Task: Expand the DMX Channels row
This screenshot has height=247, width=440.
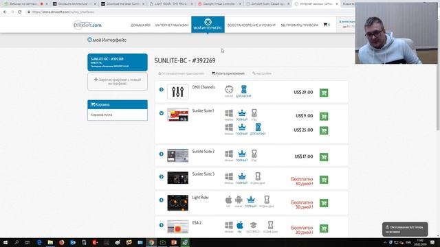Action: (162, 90)
